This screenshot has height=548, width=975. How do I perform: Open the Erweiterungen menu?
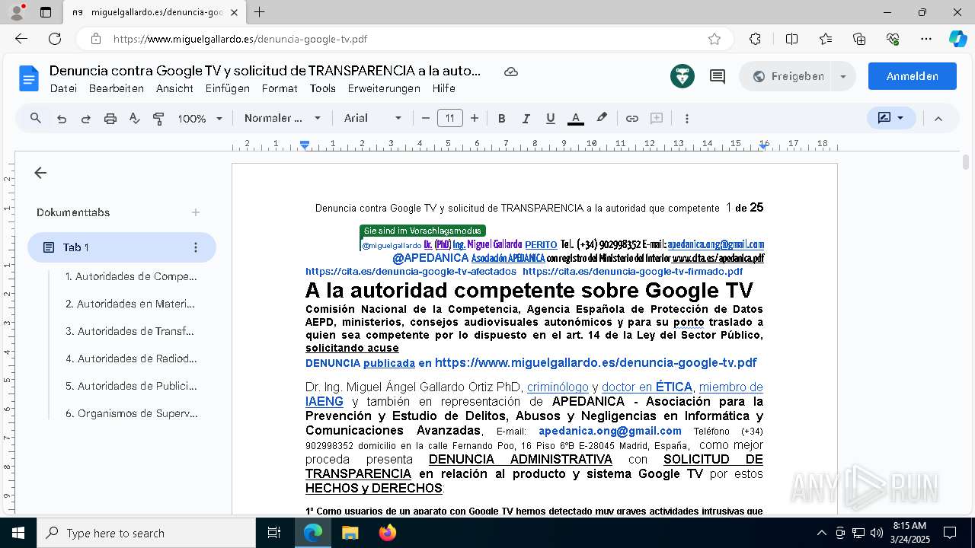pos(384,88)
